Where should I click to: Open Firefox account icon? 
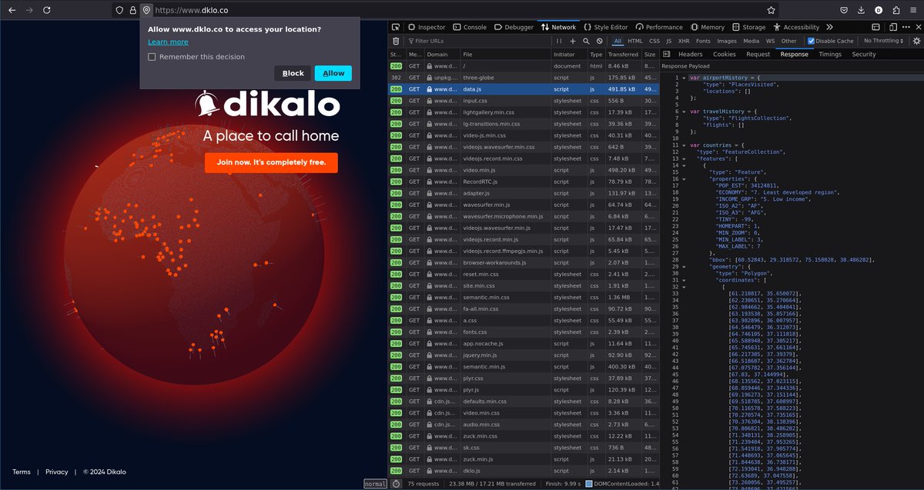[x=879, y=10]
